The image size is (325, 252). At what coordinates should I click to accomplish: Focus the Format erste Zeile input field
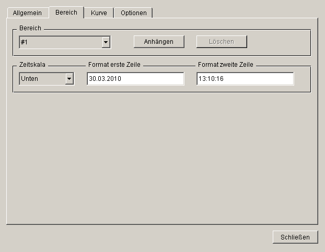tap(135, 79)
